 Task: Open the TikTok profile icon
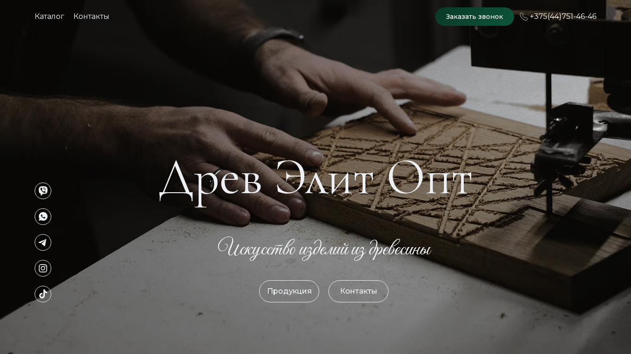43,294
